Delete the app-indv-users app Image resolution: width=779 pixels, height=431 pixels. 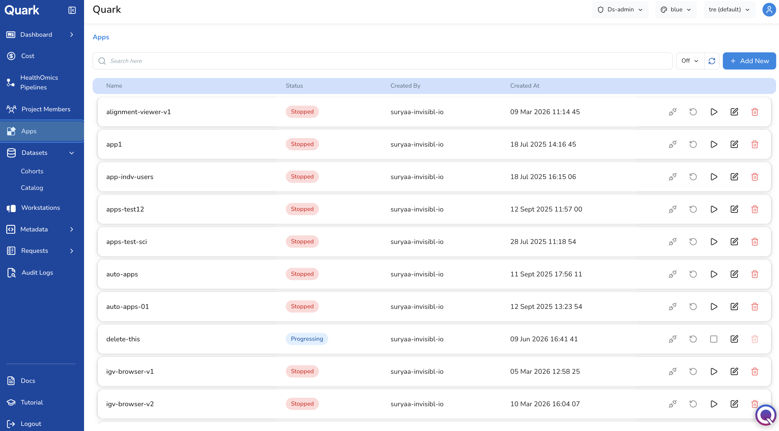pos(754,177)
